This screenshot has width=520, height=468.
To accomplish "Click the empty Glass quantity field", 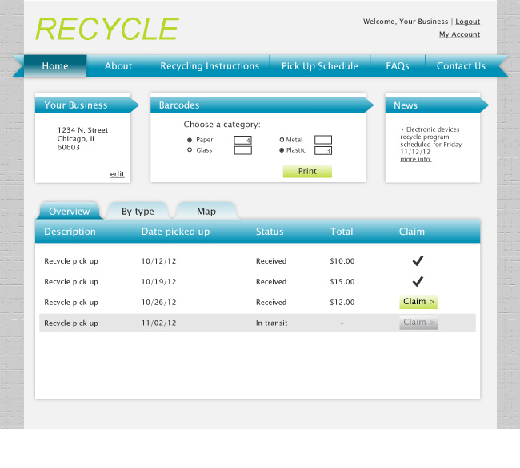I will [x=242, y=150].
